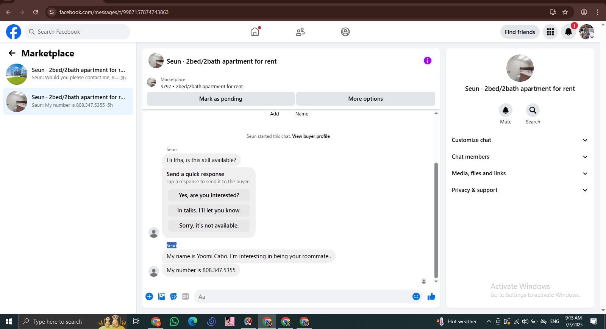Expand Customize chat section
This screenshot has height=329, width=606.
click(520, 140)
